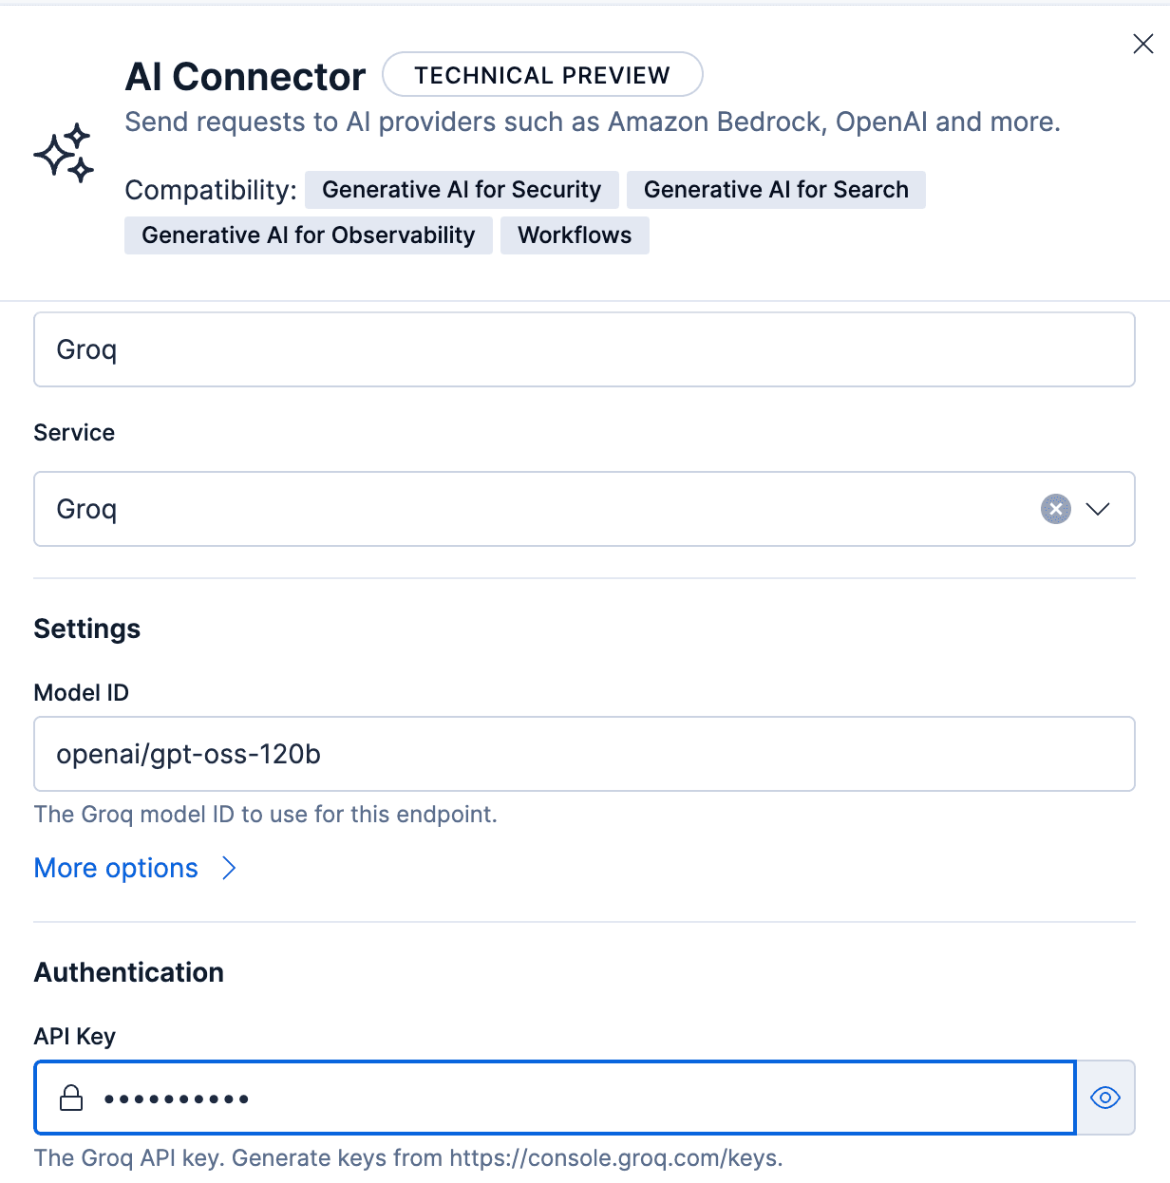The height and width of the screenshot is (1183, 1170).
Task: Click the sparkles AI Connector icon
Action: click(x=64, y=152)
